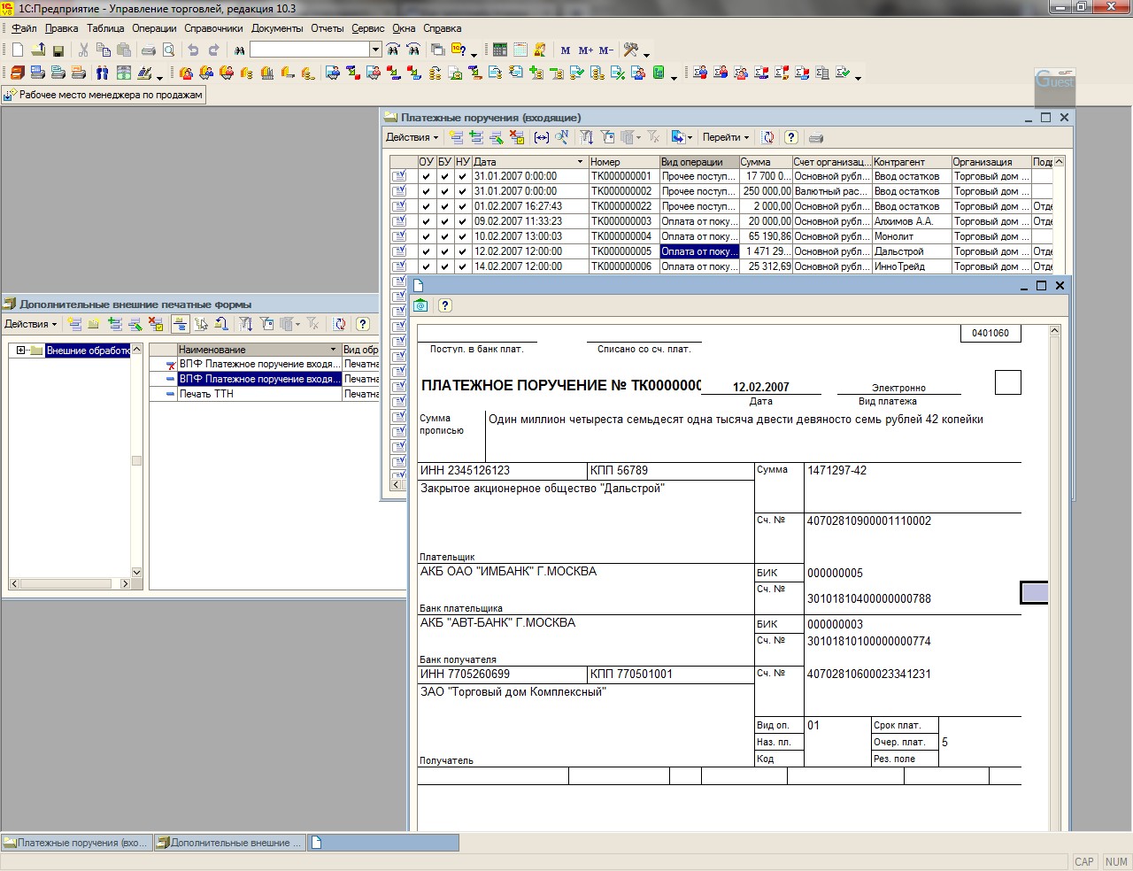Click sort arrow in Наименование column header
Screen dimensions: 1133x871
tap(334, 350)
